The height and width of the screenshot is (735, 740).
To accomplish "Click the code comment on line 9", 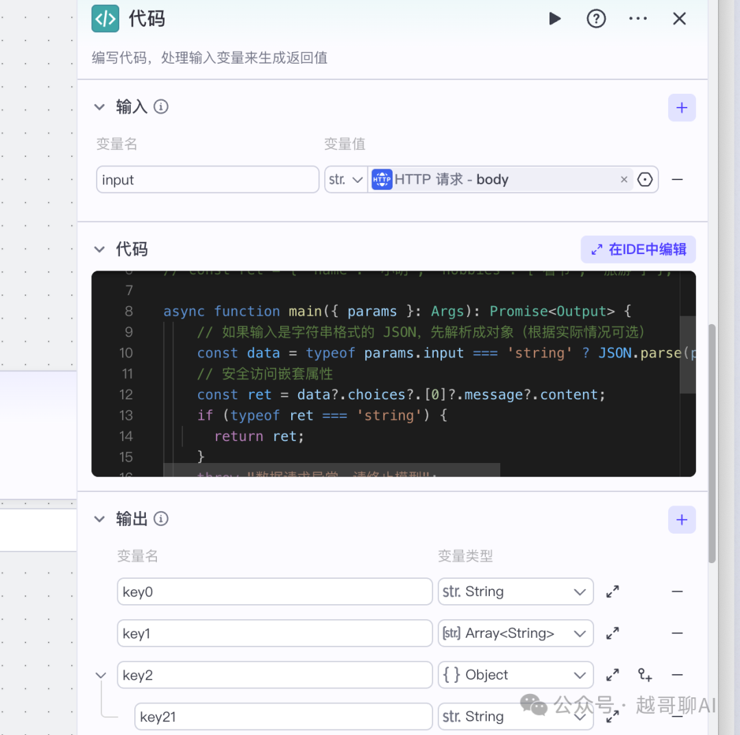I will coord(421,332).
